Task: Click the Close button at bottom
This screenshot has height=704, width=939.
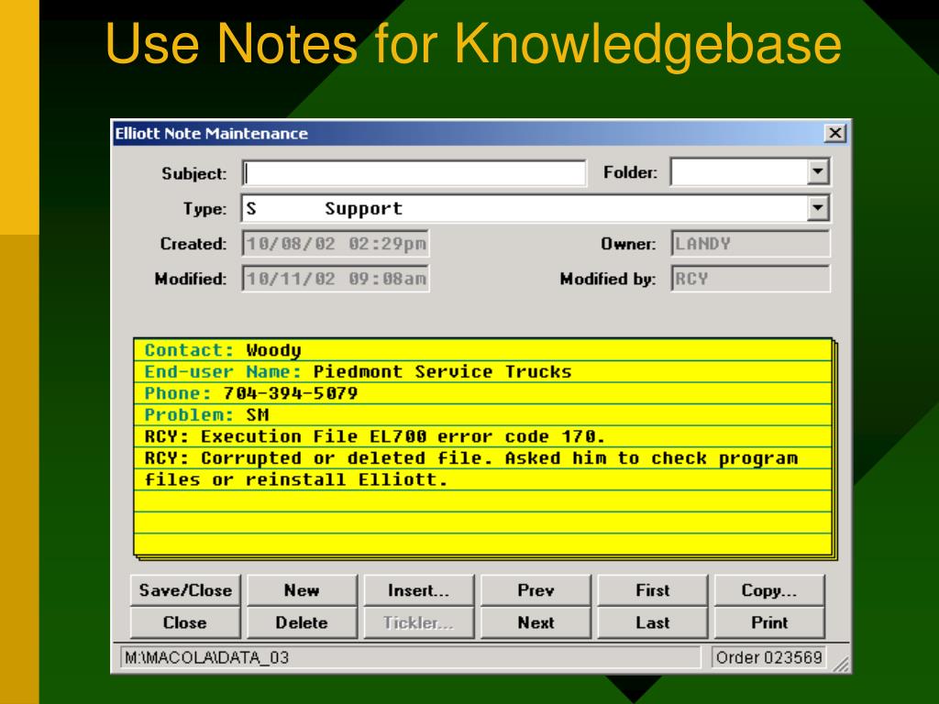Action: 185,622
